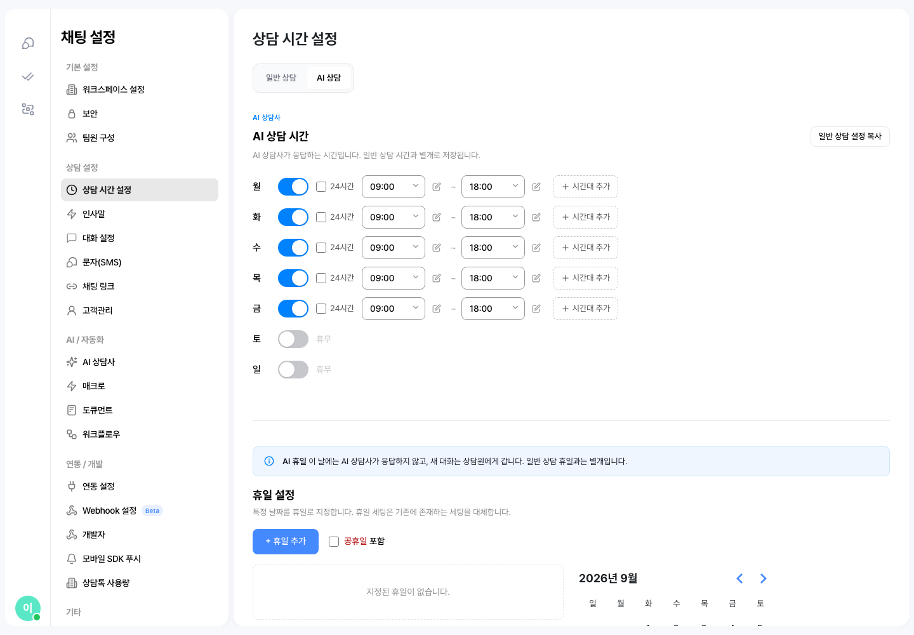The image size is (914, 635).
Task: Click the info icon in AI 휴일 banner
Action: tap(269, 461)
